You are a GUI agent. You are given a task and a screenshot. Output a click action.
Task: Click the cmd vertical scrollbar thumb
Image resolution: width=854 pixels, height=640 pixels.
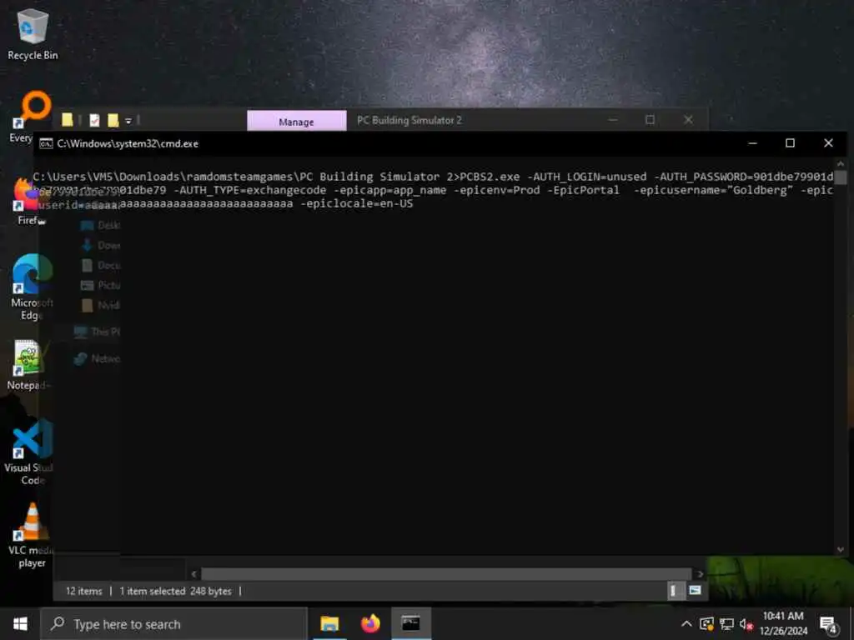[x=841, y=177]
